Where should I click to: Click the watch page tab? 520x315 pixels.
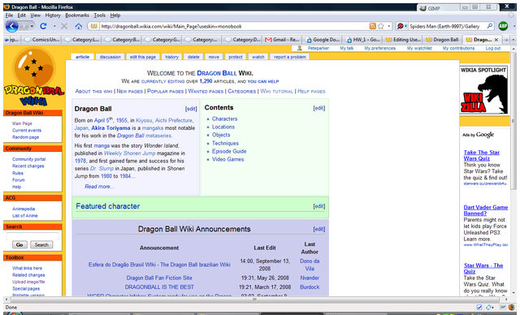click(x=258, y=57)
